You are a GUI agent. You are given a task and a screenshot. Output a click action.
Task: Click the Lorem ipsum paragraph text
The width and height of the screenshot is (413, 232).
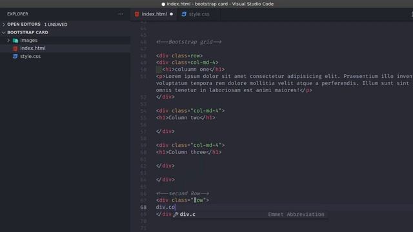(285, 83)
